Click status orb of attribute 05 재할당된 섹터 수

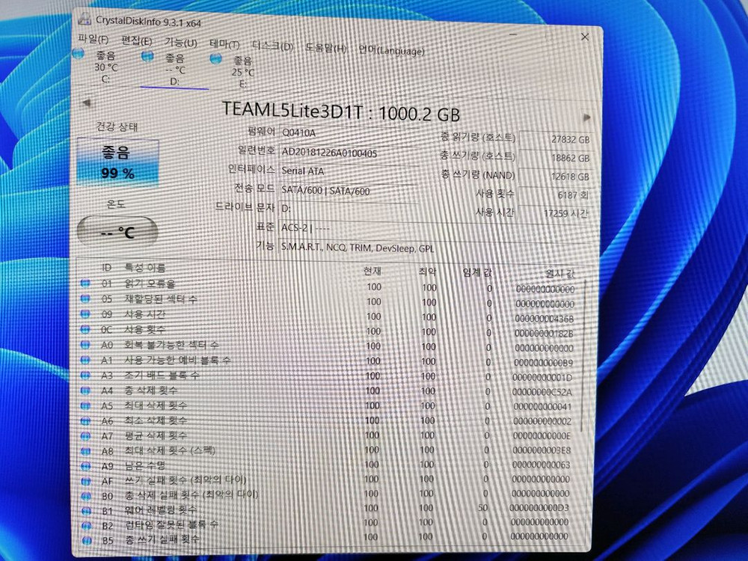(x=85, y=298)
